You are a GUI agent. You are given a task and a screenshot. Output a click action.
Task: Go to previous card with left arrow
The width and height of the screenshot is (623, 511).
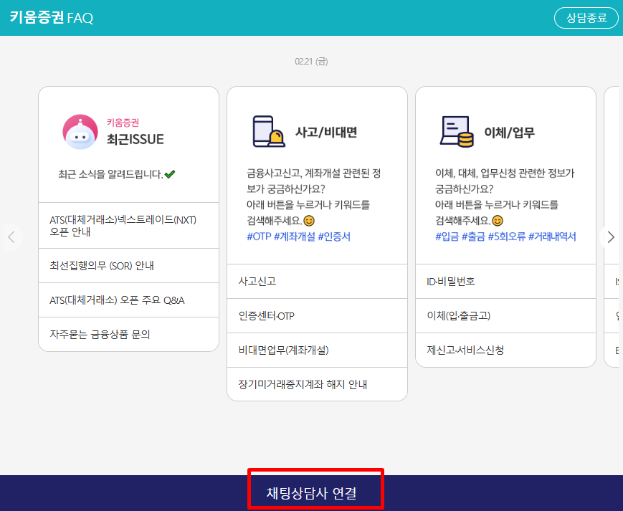click(x=11, y=237)
